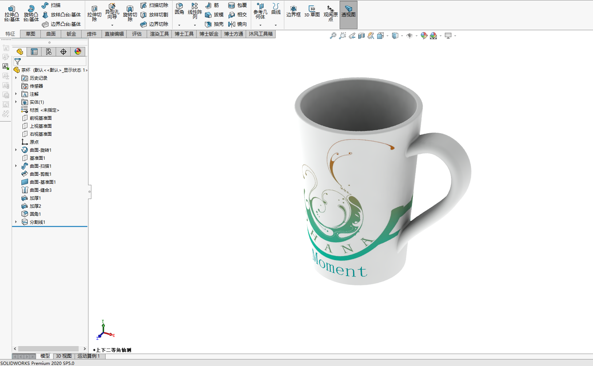This screenshot has height=366, width=593.
Task: Select 前视基准面 plane in tree
Action: point(36,118)
